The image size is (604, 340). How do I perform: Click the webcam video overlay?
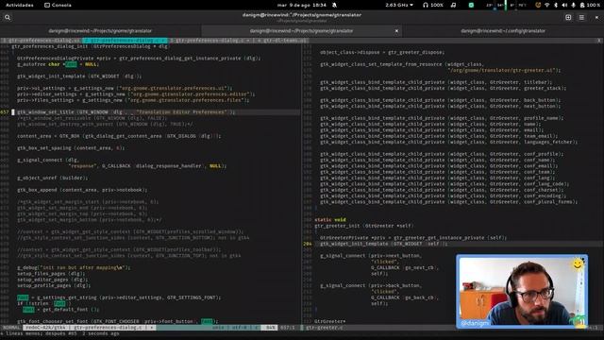[x=522, y=291]
